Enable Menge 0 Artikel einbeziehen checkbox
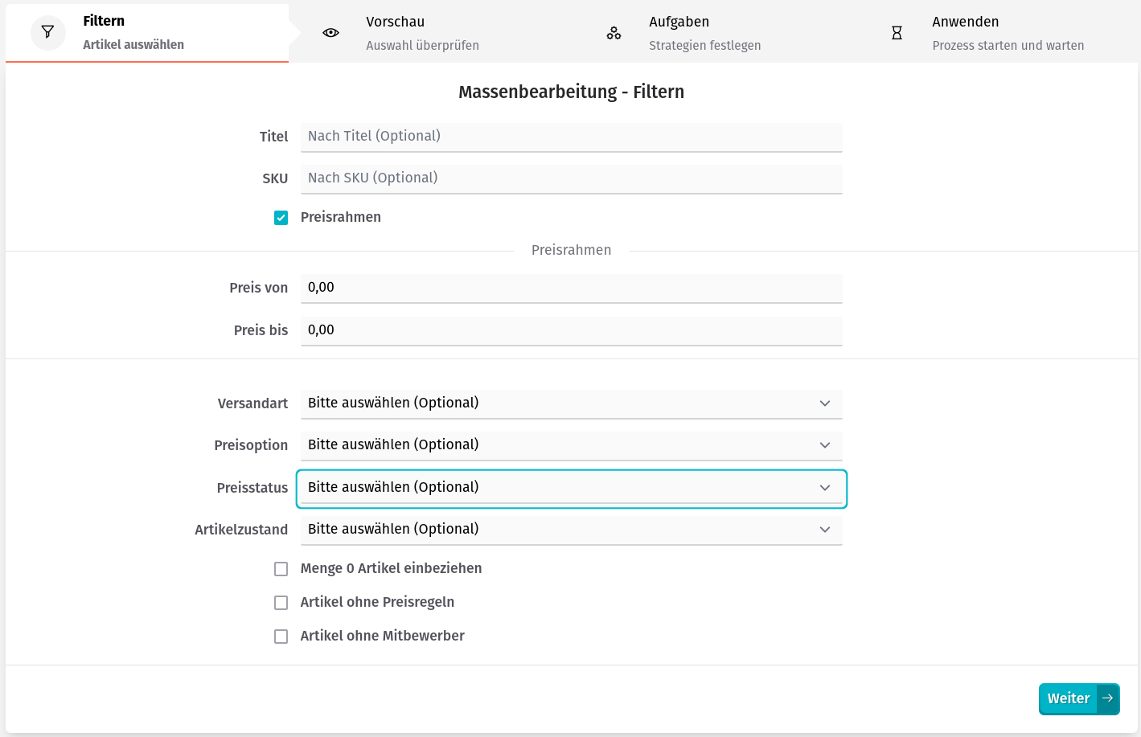The height and width of the screenshot is (737, 1141). pos(281,569)
